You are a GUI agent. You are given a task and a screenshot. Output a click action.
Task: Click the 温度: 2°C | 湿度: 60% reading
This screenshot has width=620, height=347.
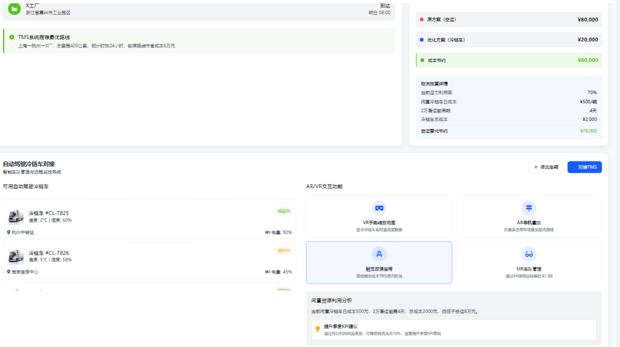(x=50, y=220)
